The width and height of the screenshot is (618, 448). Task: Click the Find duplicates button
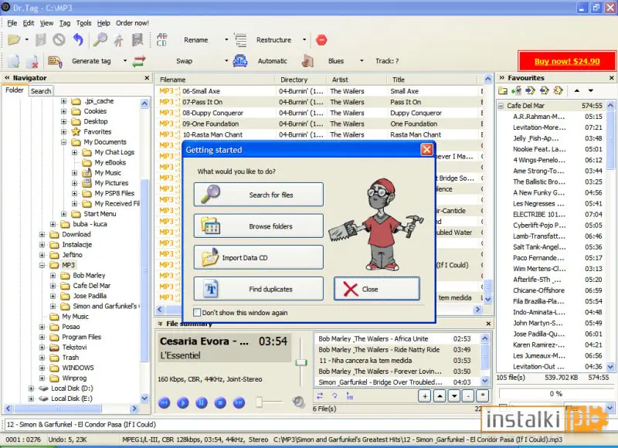click(x=259, y=289)
